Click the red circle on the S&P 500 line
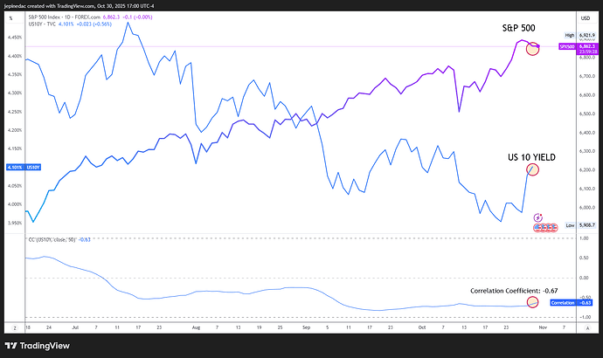 [533, 48]
